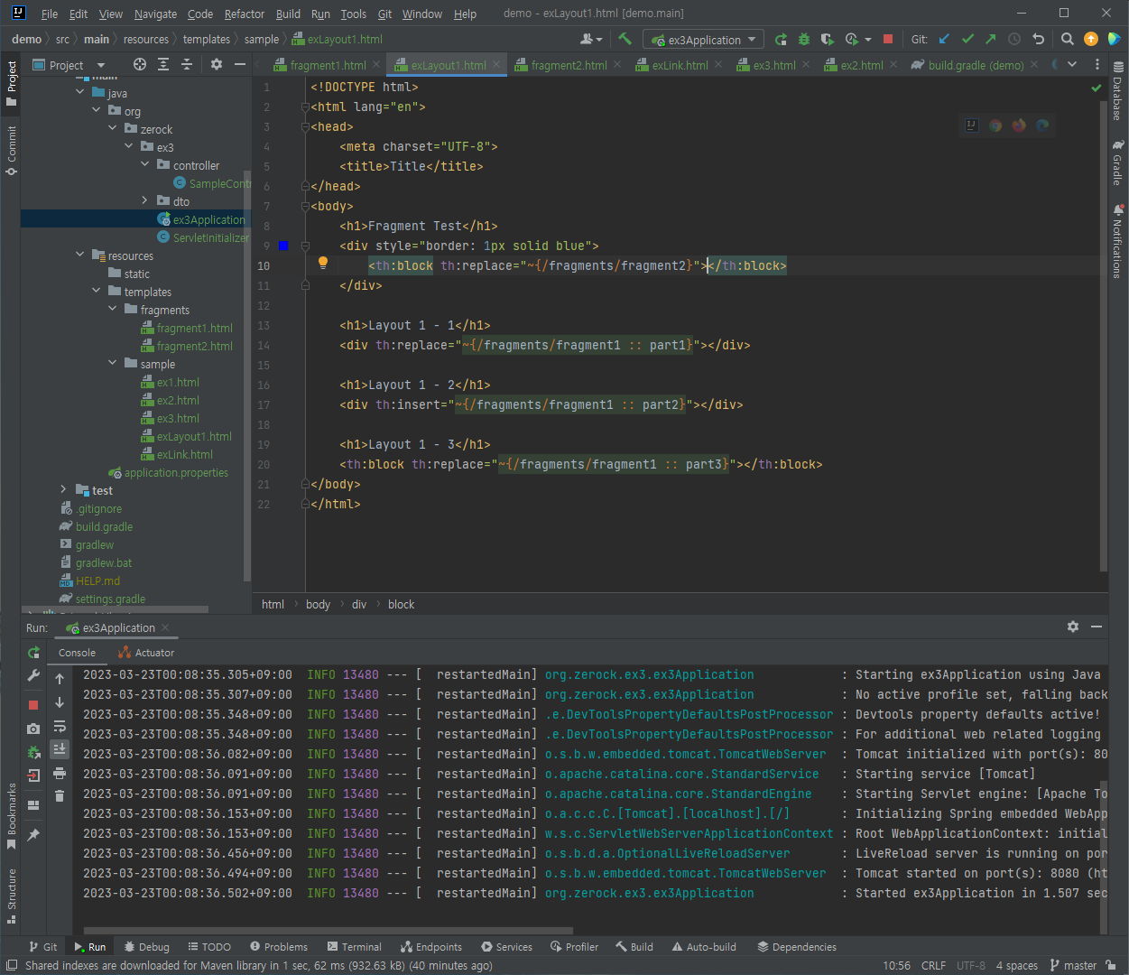Image resolution: width=1129 pixels, height=975 pixels.
Task: Open Project panel gear options
Action: coord(216,64)
